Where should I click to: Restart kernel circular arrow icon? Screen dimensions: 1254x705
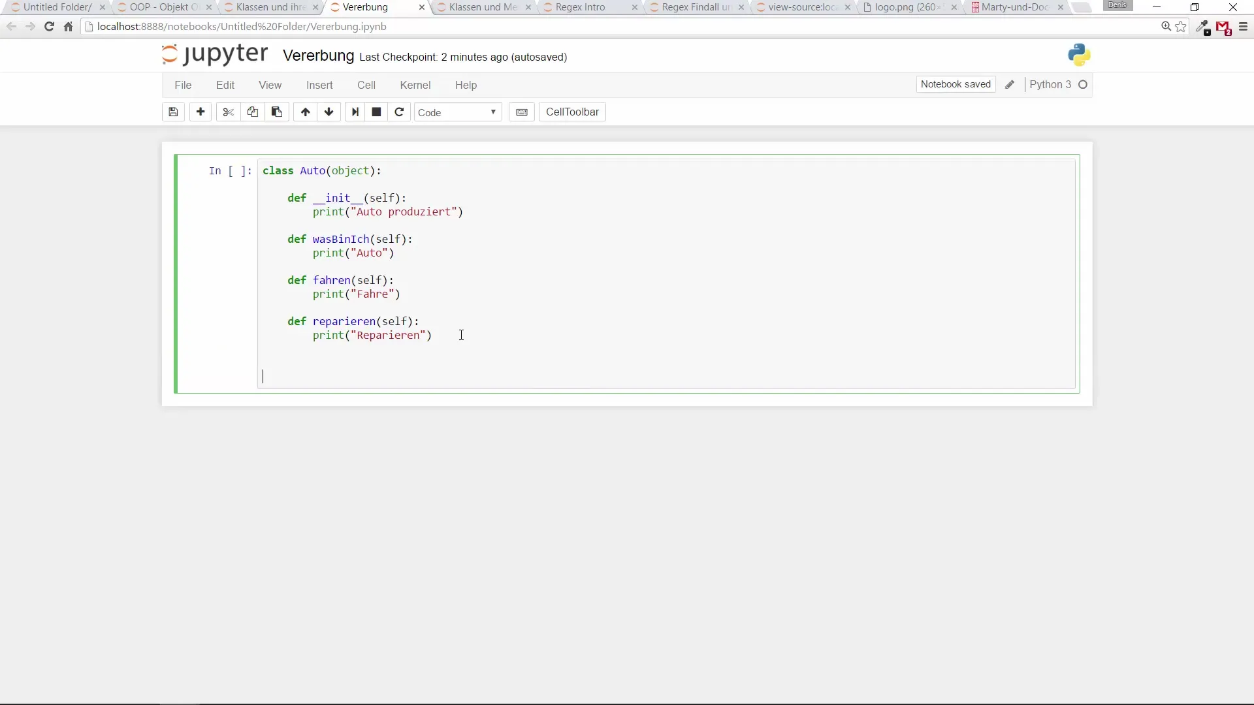[399, 112]
